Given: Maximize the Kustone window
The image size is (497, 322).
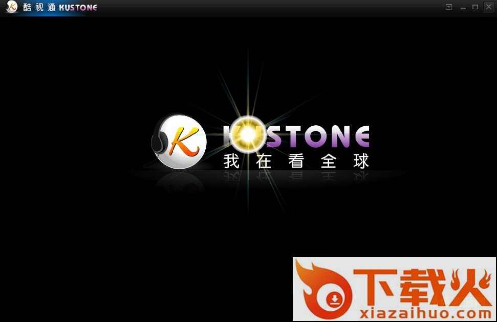Looking at the screenshot, I should [475, 7].
